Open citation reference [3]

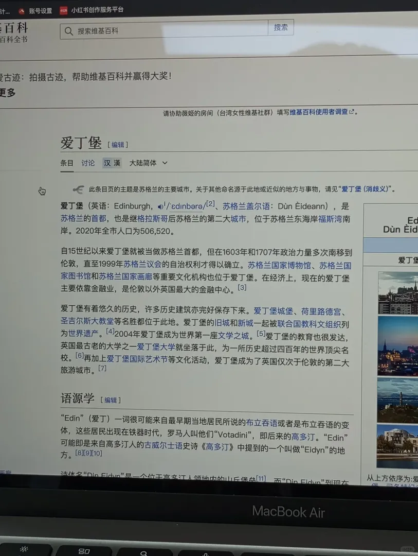tap(242, 287)
